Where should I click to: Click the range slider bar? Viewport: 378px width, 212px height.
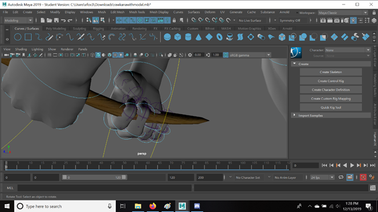pos(94,177)
